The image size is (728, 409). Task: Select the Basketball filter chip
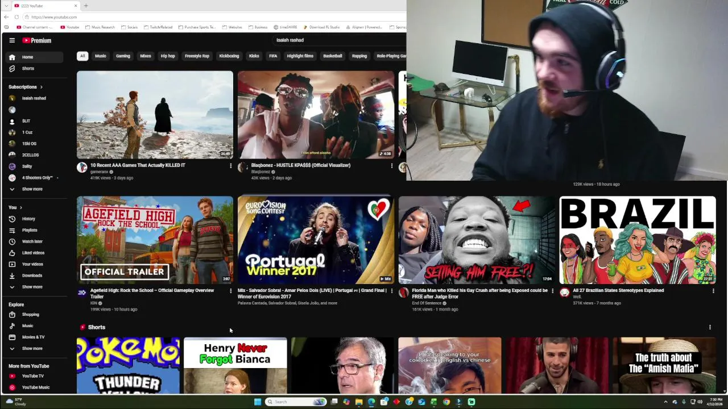tap(333, 56)
